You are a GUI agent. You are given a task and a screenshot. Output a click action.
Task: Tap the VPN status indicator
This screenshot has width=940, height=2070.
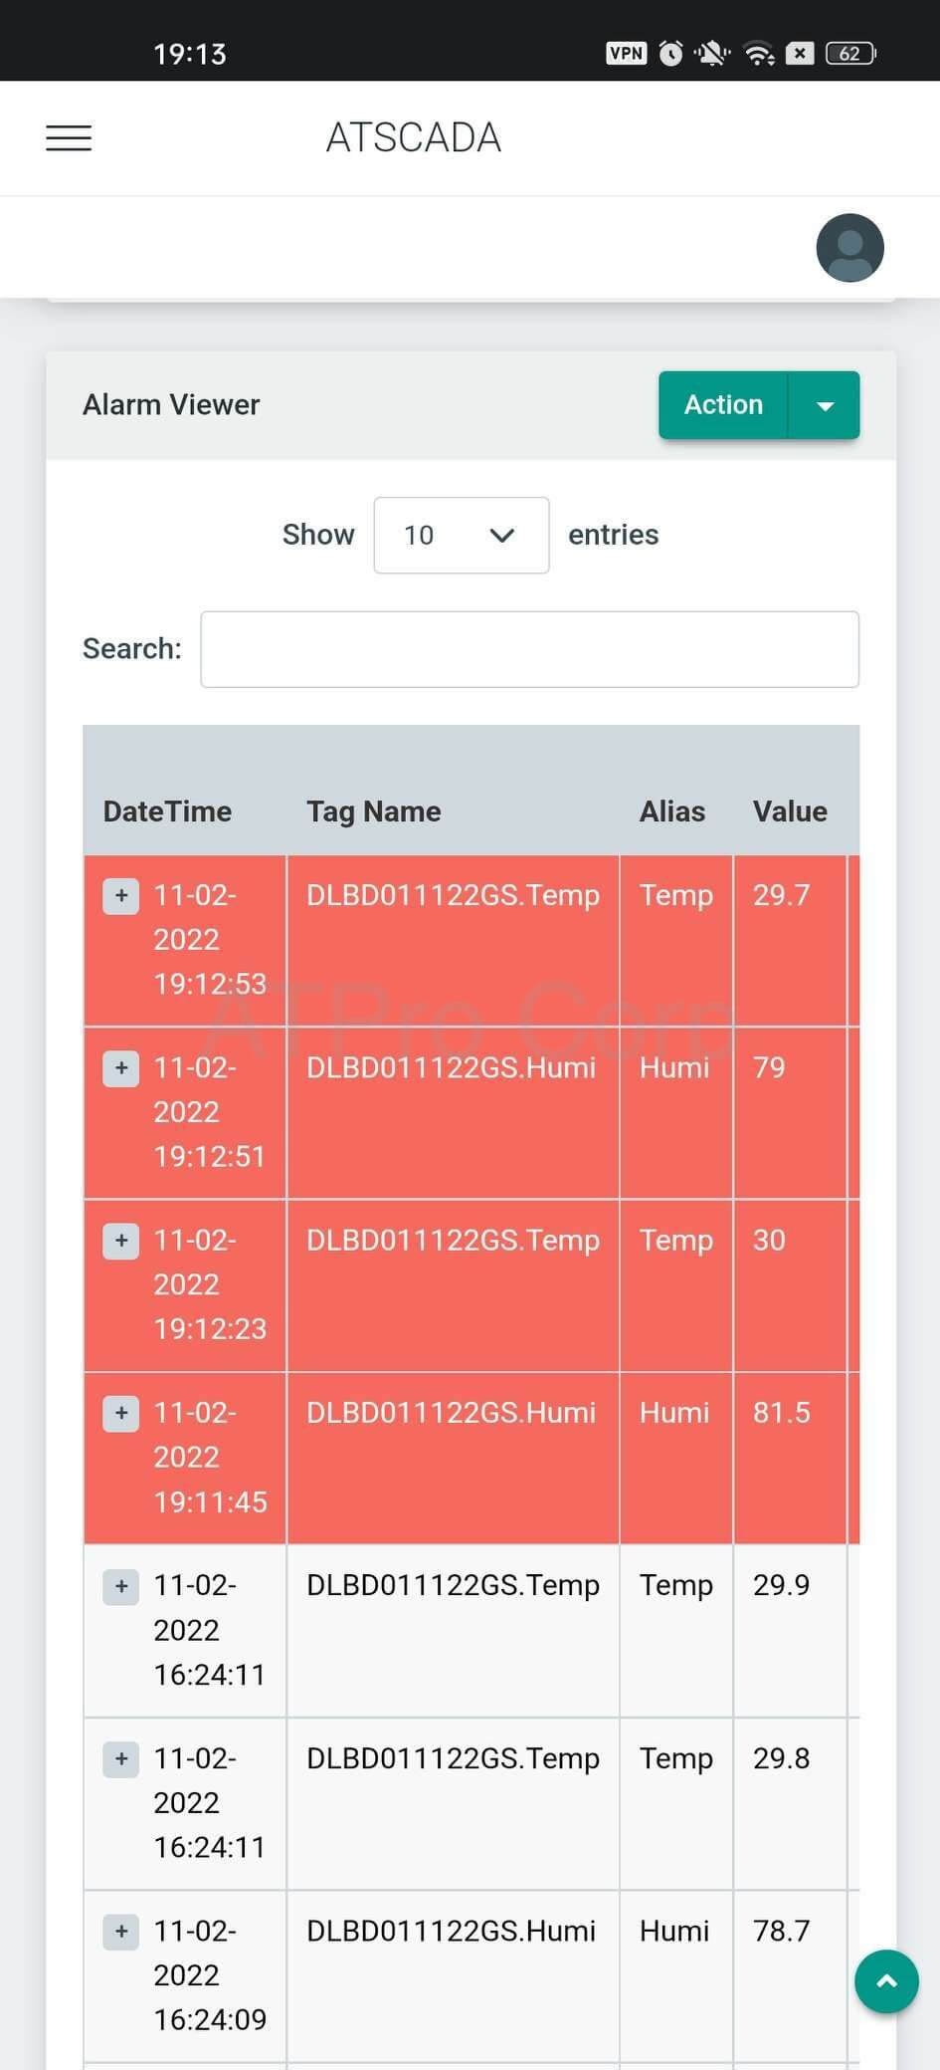pyautogui.click(x=626, y=54)
